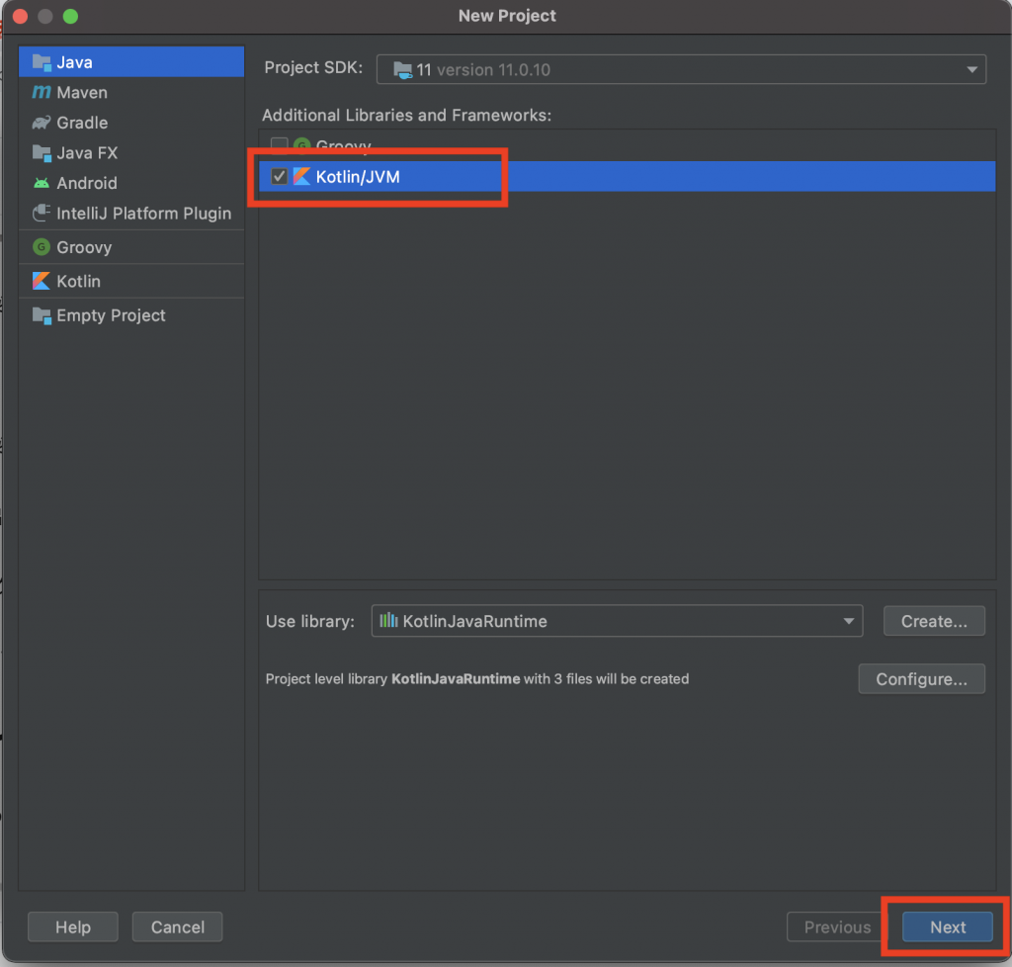This screenshot has height=967, width=1012.
Task: Click the Previous button
Action: [837, 927]
